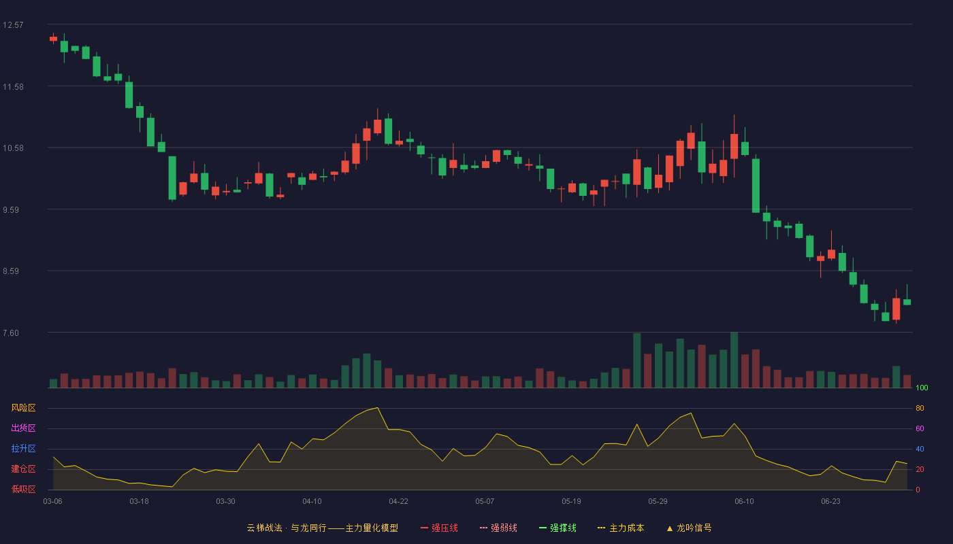Click the 云梯战法 主力量化模型 title text
The width and height of the screenshot is (953, 544).
(323, 528)
